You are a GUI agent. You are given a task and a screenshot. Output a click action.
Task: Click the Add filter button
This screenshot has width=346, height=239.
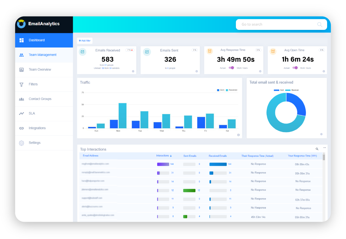pos(85,40)
